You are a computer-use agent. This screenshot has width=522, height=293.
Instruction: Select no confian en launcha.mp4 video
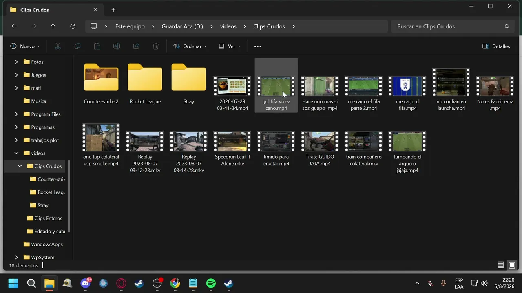click(x=451, y=90)
